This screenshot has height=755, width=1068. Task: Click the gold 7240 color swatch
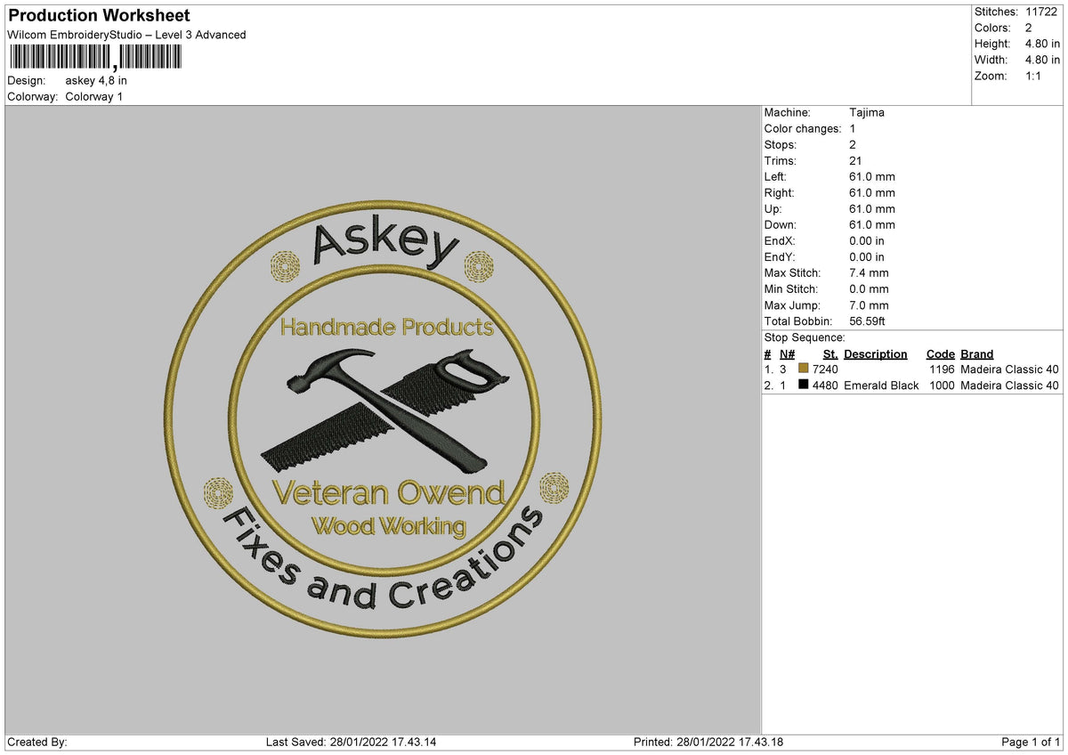(x=804, y=369)
